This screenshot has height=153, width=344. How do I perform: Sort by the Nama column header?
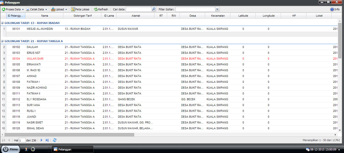click(45, 16)
